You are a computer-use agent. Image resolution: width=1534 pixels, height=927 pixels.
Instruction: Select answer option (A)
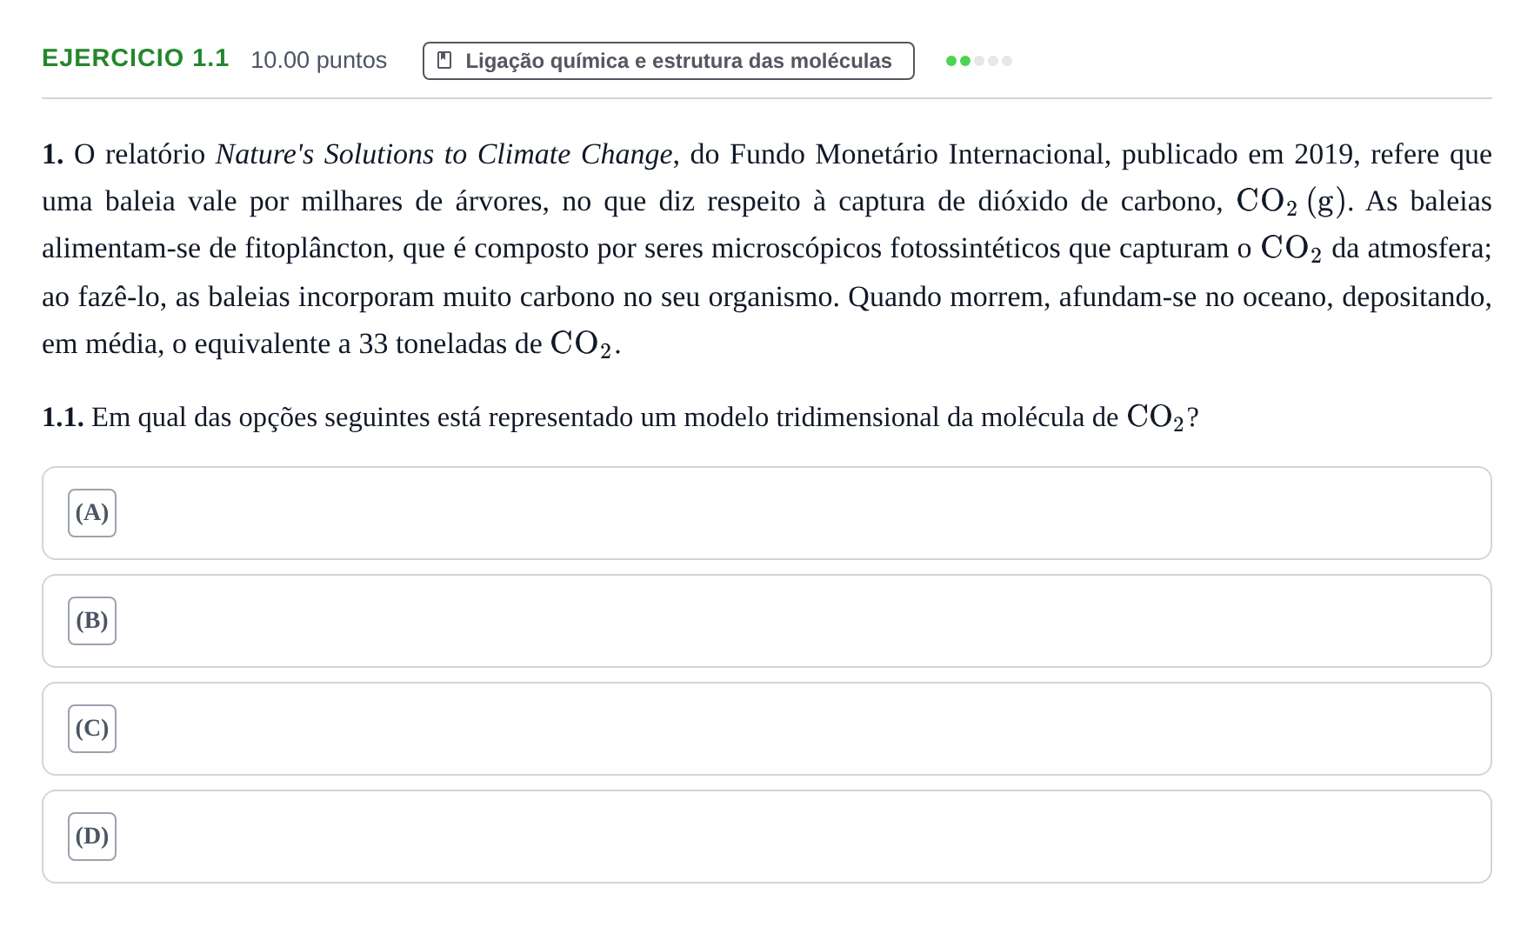(766, 513)
